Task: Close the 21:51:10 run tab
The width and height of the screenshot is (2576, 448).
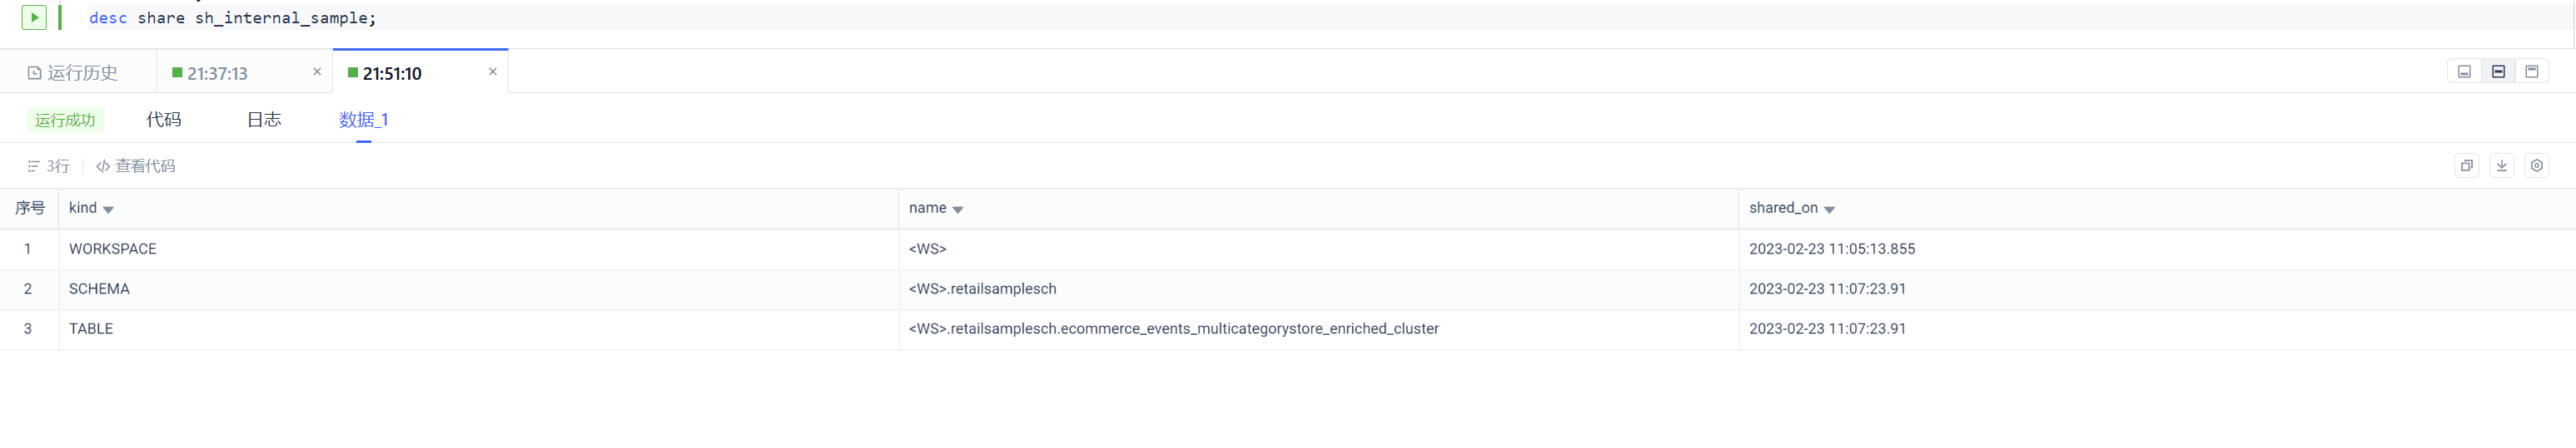Action: point(493,71)
